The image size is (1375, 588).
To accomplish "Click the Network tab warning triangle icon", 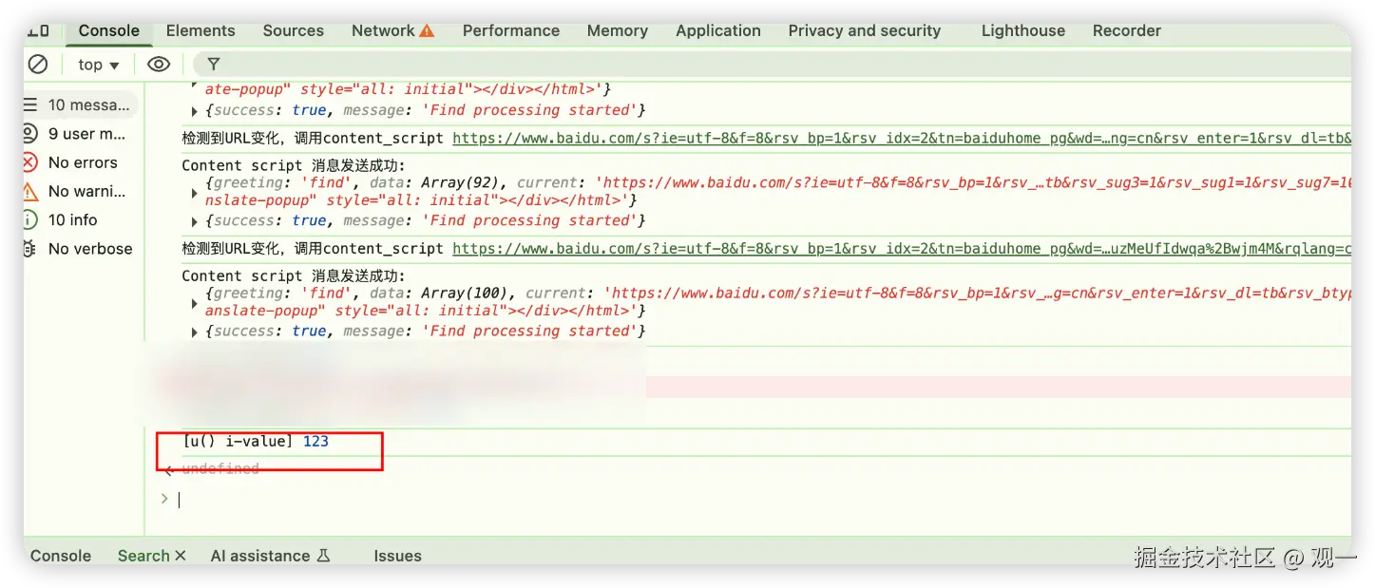I will point(427,30).
